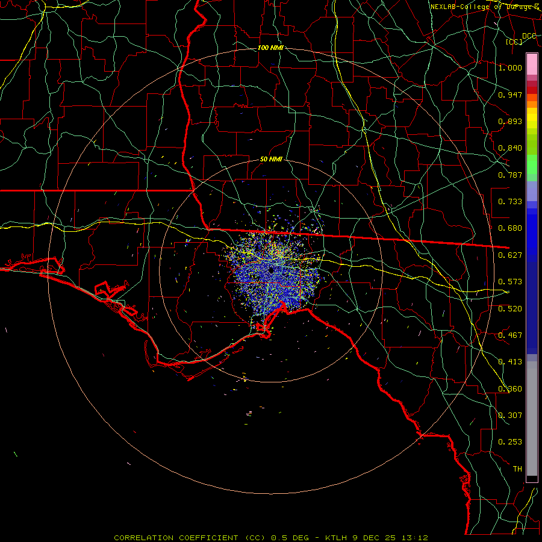
Task: Click the 1.000 value on the color scale
Action: tap(510, 67)
